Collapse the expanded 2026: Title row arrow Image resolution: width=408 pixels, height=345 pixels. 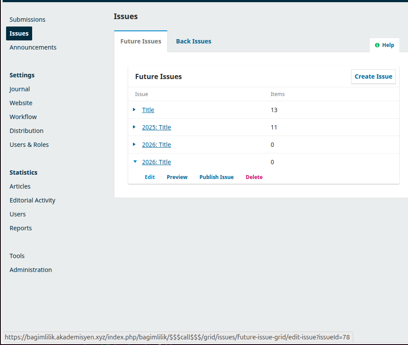click(135, 162)
